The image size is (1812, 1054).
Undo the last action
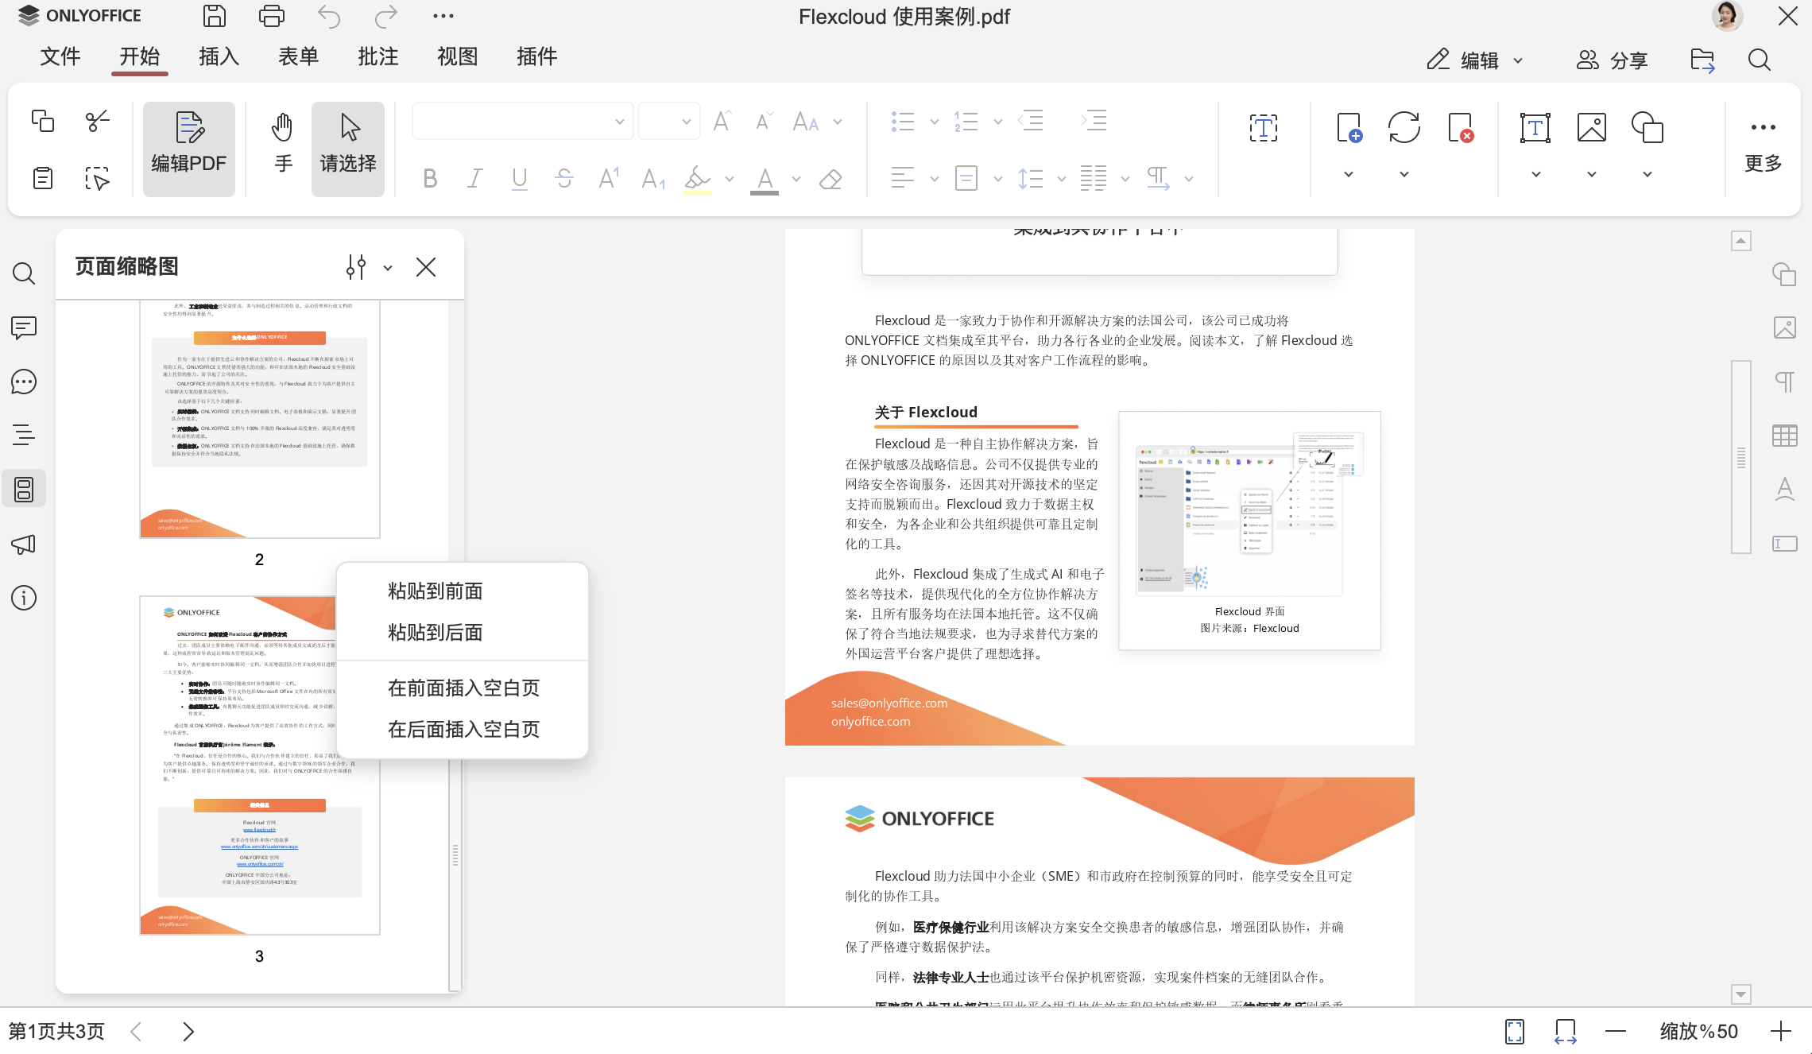tap(329, 16)
